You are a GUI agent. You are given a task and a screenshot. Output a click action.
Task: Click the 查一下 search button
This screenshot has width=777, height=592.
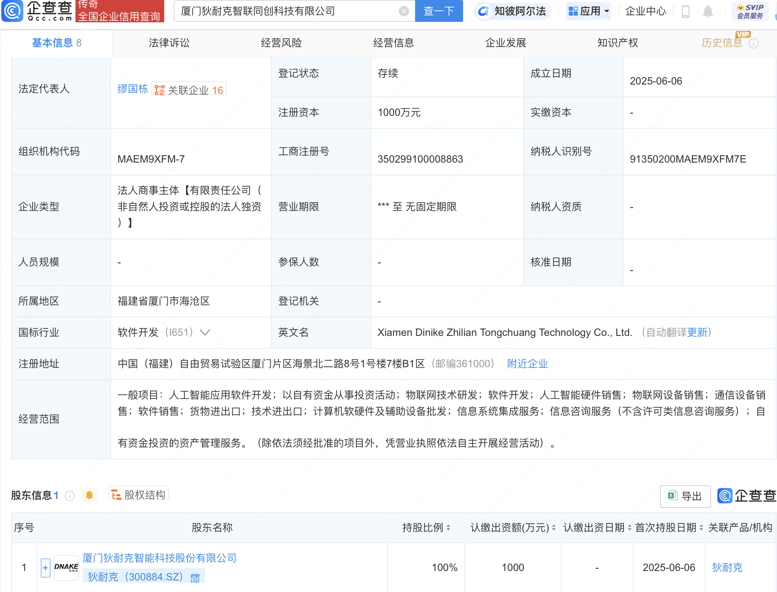click(439, 11)
